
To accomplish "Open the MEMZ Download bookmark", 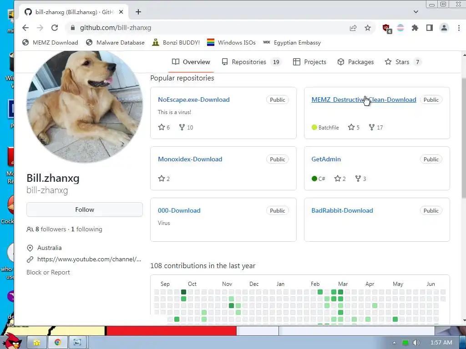I will click(x=50, y=42).
